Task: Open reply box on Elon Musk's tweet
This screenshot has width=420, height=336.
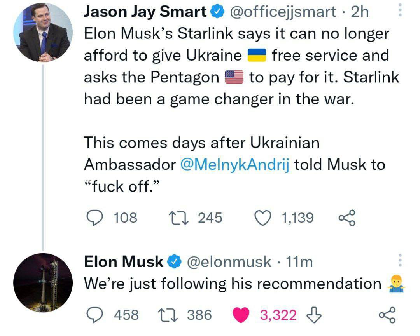Action: point(94,315)
